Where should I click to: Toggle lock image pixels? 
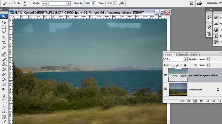[177, 65]
